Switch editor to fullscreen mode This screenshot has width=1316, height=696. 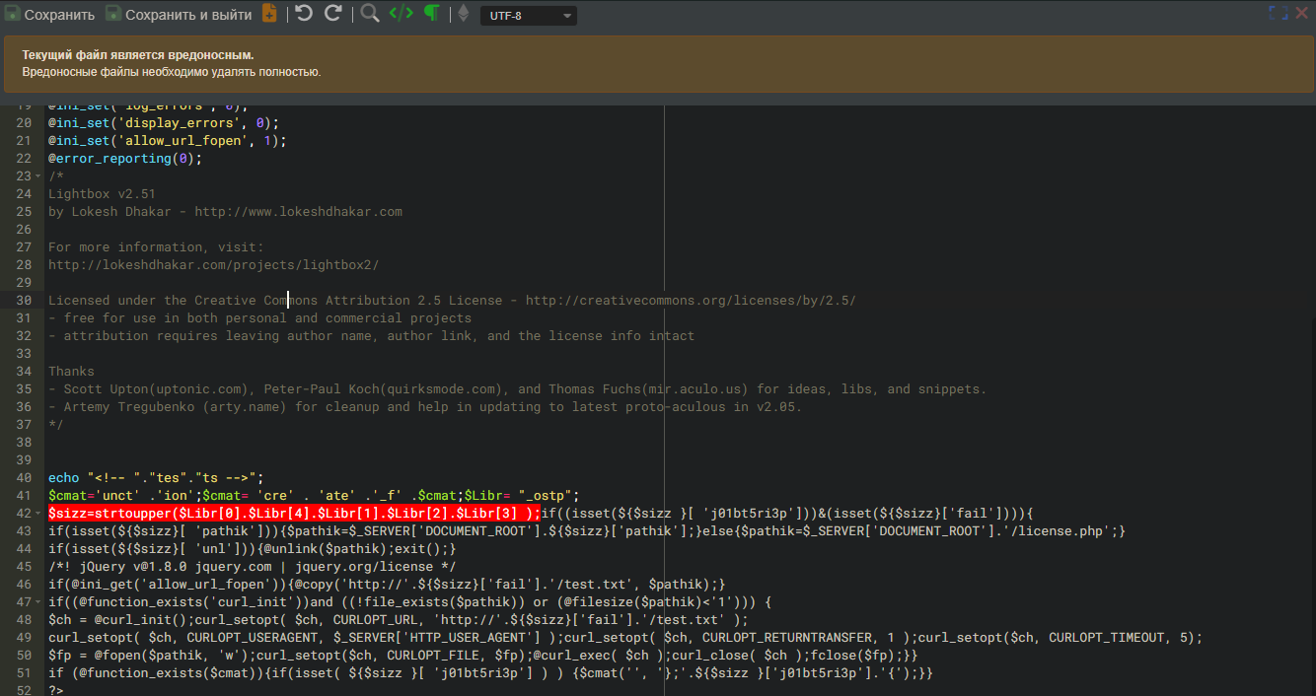click(1279, 13)
